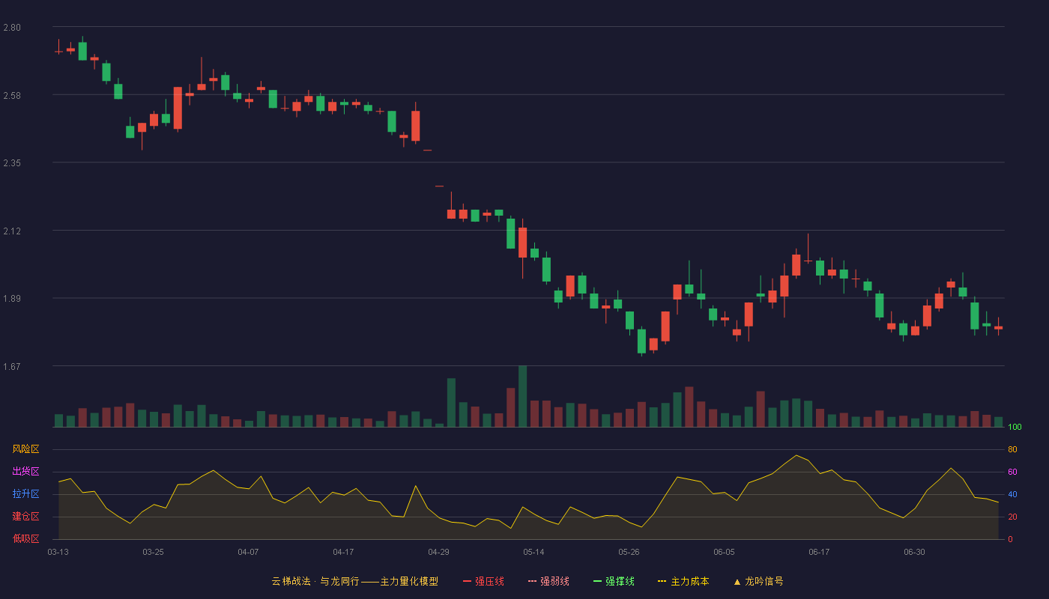This screenshot has width=1049, height=599.
Task: Click the 05-26 date label
Action: point(629,552)
